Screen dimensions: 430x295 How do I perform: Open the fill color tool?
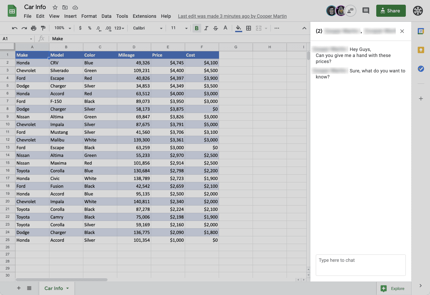(x=239, y=28)
